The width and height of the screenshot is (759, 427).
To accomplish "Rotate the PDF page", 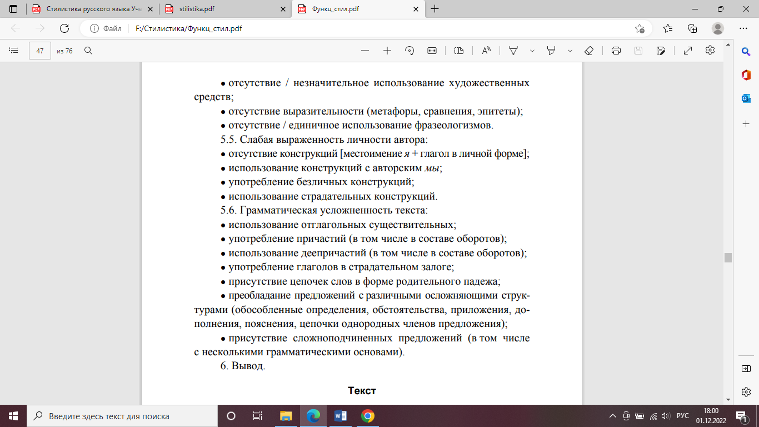I will 410,51.
